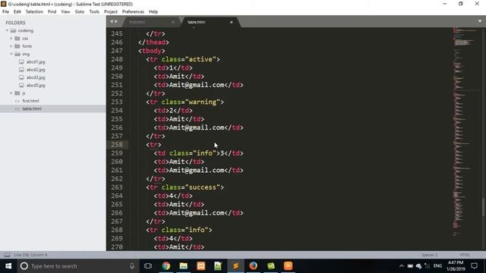Collapse the codeing root folder

(7, 30)
